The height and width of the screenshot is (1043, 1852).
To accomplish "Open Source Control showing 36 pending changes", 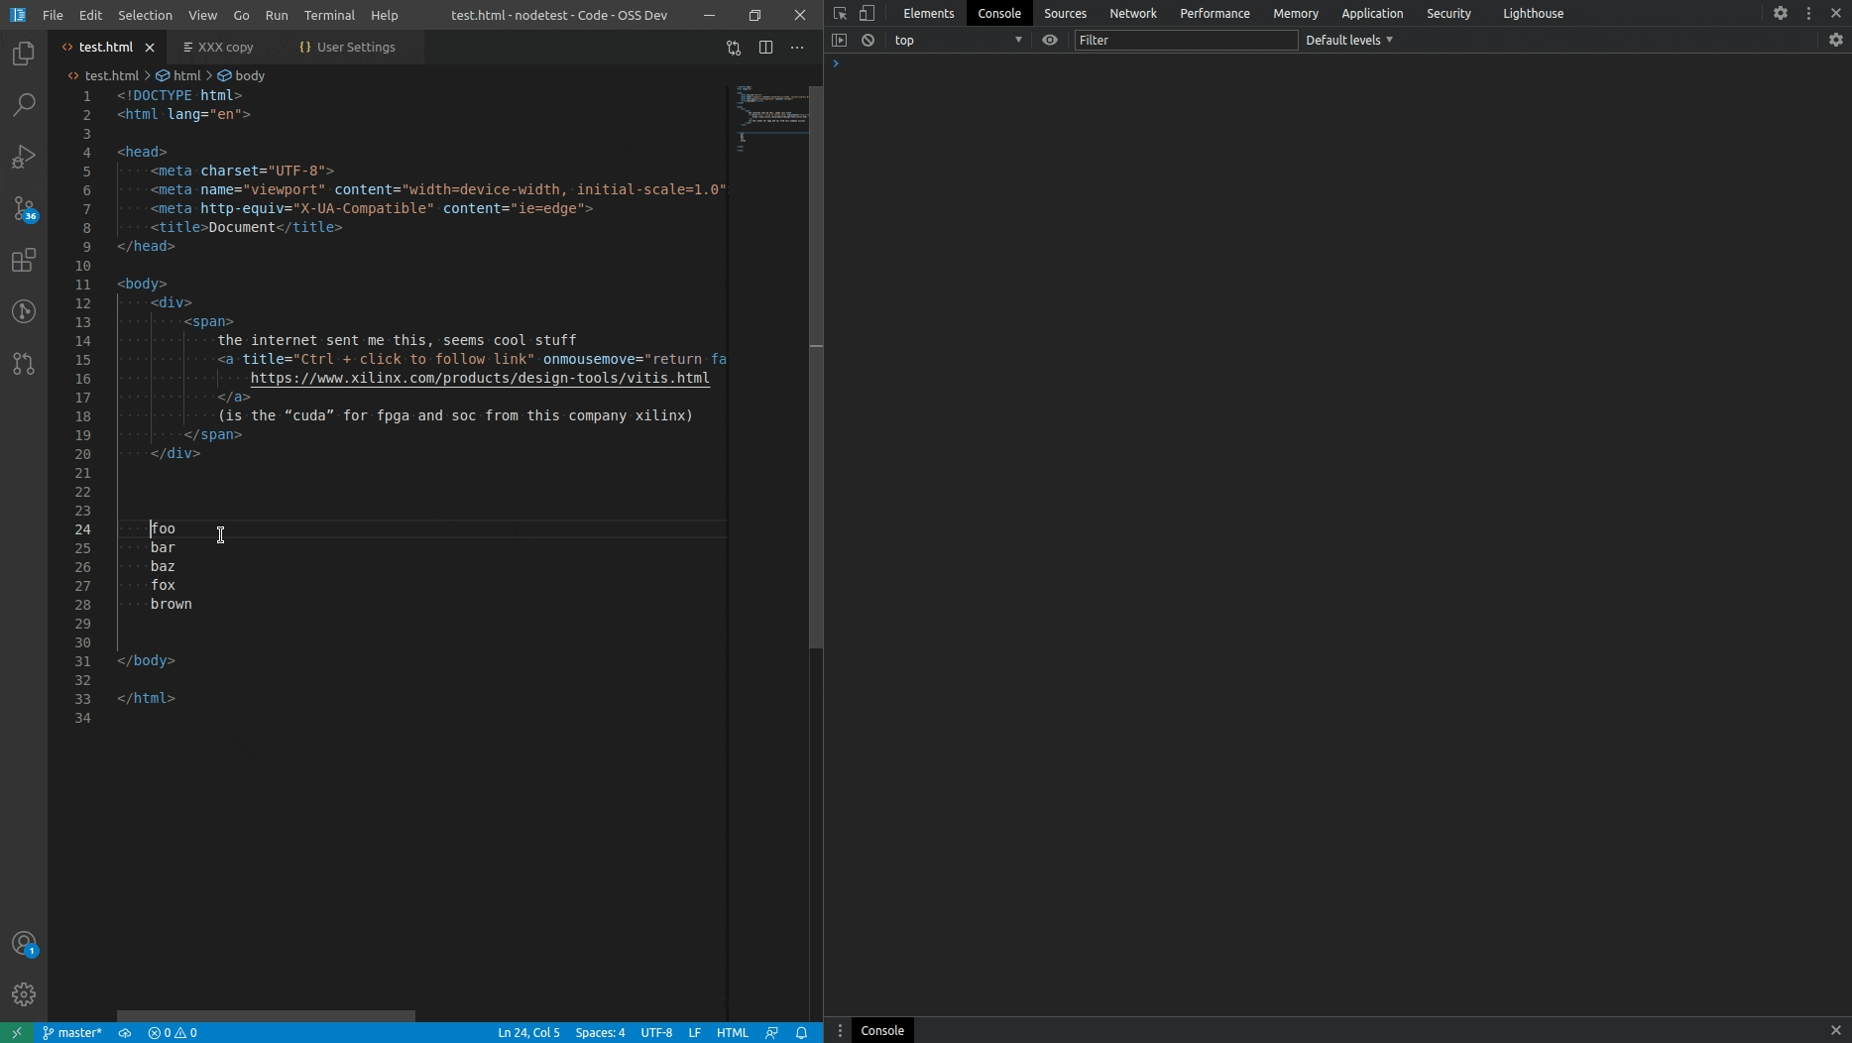I will click(23, 210).
